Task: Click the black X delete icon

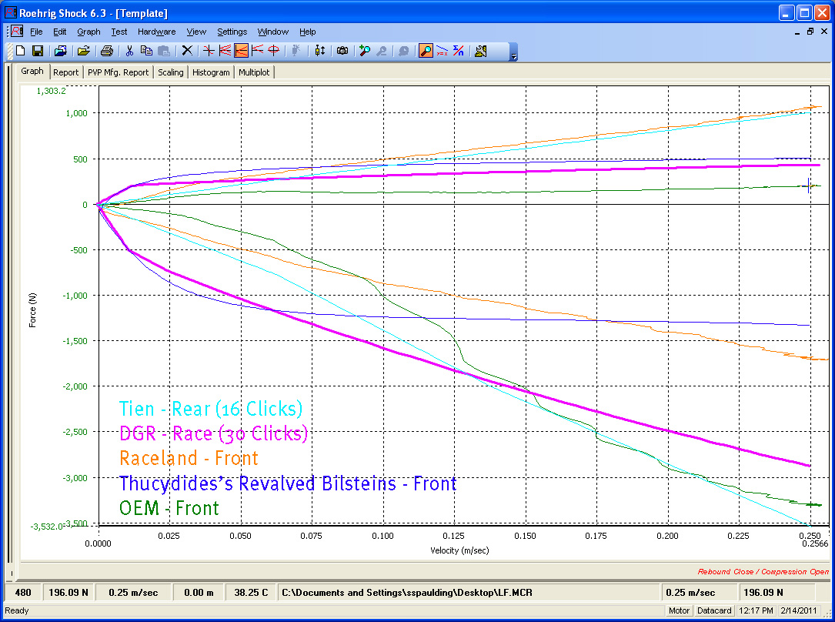Action: (186, 51)
